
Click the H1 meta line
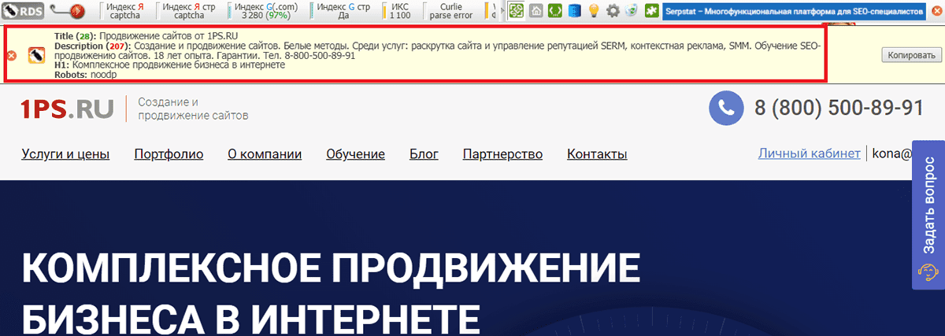click(x=170, y=65)
